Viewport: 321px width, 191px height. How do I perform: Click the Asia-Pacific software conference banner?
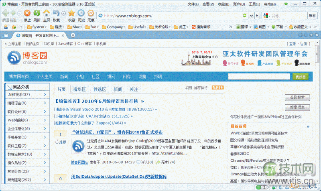coord(245,58)
